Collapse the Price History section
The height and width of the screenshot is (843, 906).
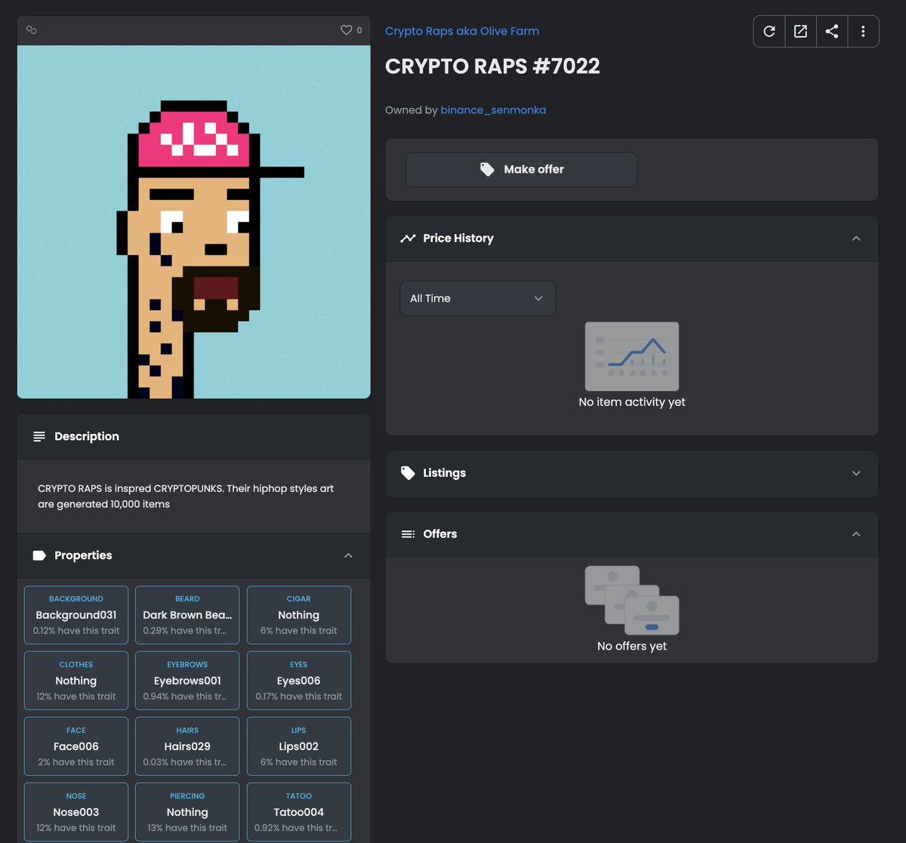(x=856, y=238)
